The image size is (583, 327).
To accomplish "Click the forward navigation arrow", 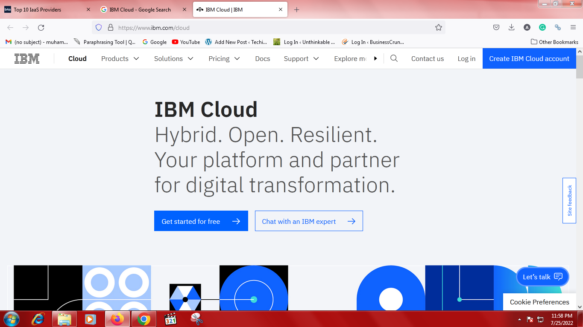I will pos(26,27).
